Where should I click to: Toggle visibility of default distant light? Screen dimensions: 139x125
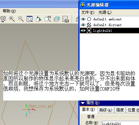click(83, 25)
